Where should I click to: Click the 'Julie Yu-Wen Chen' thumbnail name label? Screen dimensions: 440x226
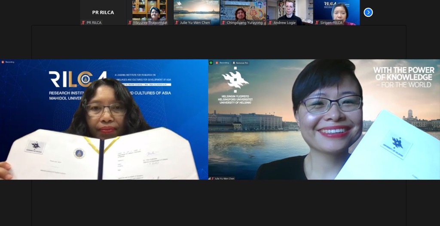point(195,23)
